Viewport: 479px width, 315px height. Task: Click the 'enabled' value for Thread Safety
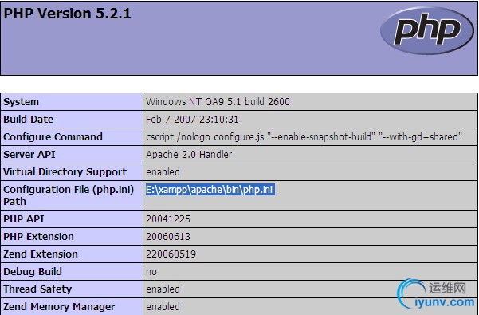coord(163,289)
